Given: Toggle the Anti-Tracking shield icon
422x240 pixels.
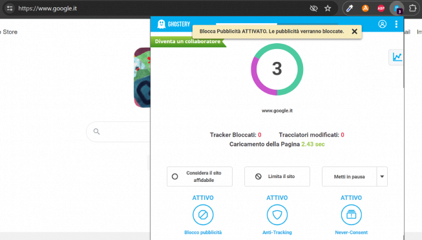Looking at the screenshot, I should pos(277,215).
